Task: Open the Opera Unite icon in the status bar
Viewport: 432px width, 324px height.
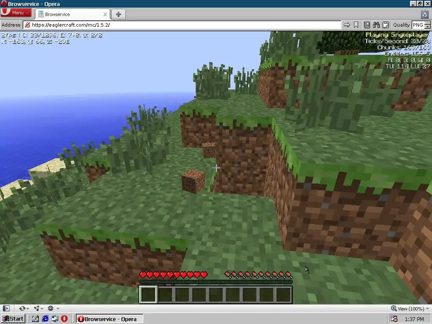Action: click(37, 308)
